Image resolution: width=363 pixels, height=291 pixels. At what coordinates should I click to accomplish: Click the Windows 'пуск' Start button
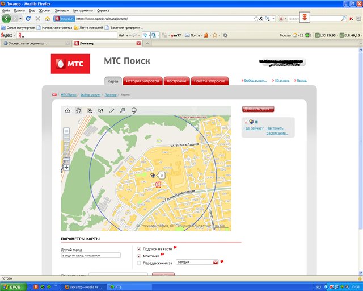pyautogui.click(x=14, y=287)
